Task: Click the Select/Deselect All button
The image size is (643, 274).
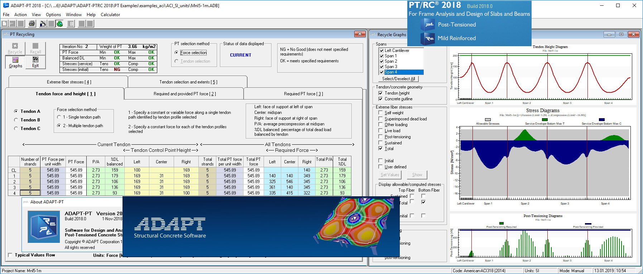Action: tap(398, 79)
